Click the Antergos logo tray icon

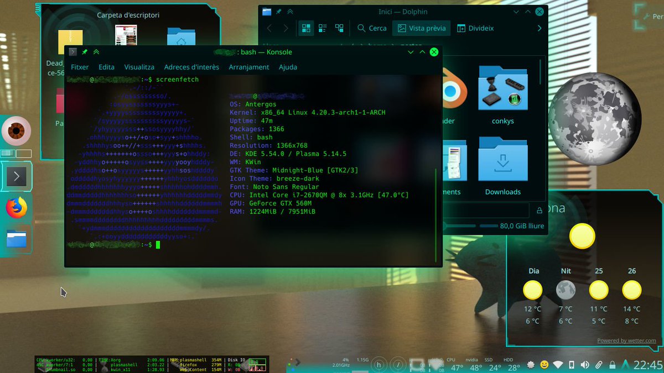coord(625,365)
